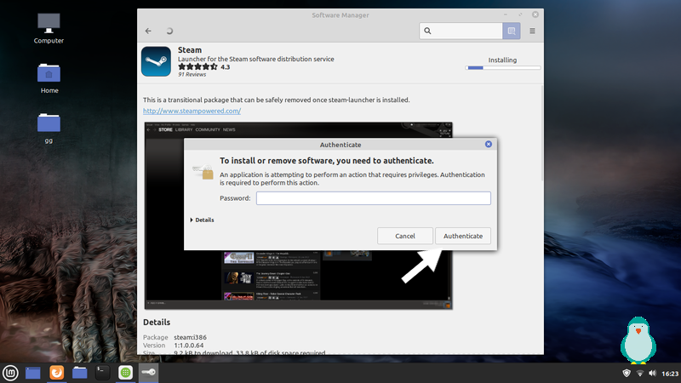Launch Firefox from the taskbar
The height and width of the screenshot is (383, 681).
[x=56, y=373]
